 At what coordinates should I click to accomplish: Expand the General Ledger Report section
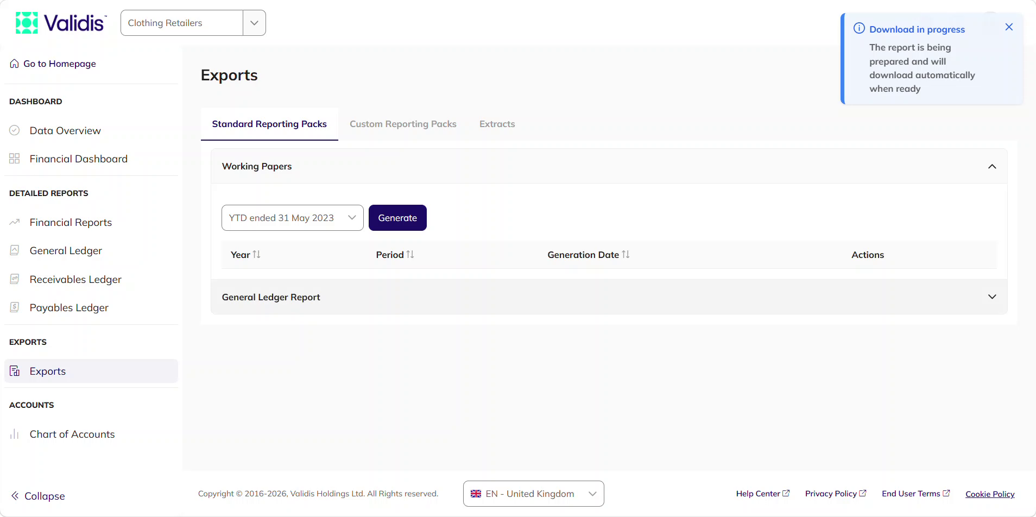pos(609,297)
